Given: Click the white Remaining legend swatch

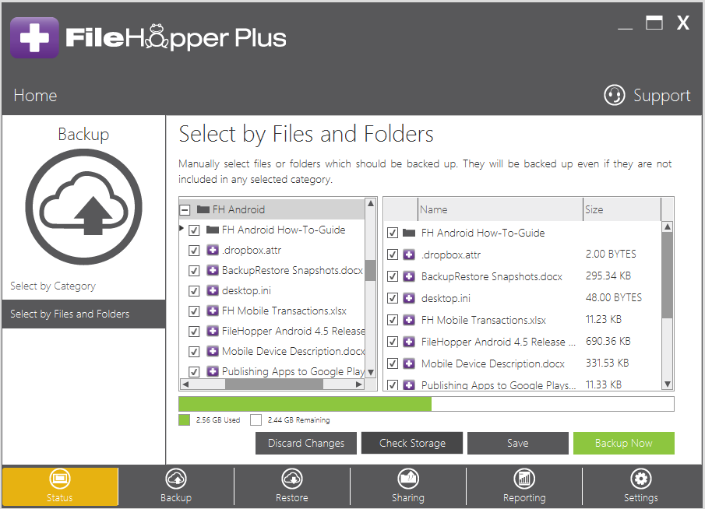Looking at the screenshot, I should point(256,420).
